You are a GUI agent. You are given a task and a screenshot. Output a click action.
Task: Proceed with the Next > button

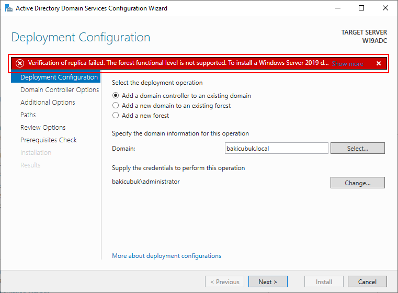268,281
